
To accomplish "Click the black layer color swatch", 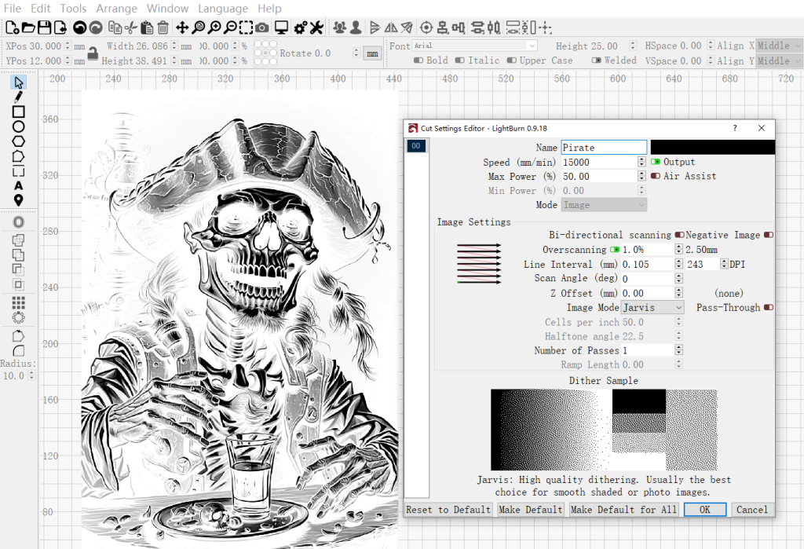I will [713, 147].
